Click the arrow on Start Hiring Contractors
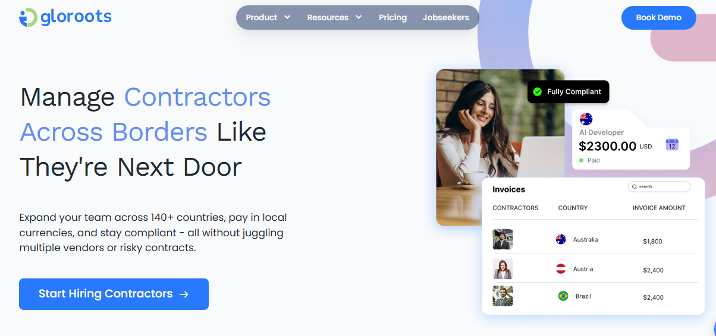 [x=184, y=294]
